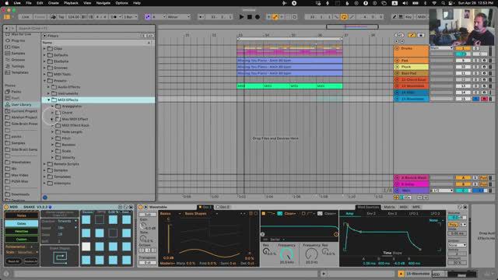Toggle solo on 15-Wavetable track
The width and height of the screenshot is (498, 280).
[x=475, y=99]
